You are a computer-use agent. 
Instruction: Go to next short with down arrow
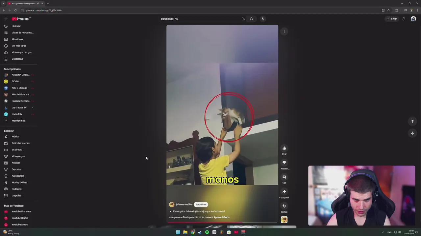(412, 133)
